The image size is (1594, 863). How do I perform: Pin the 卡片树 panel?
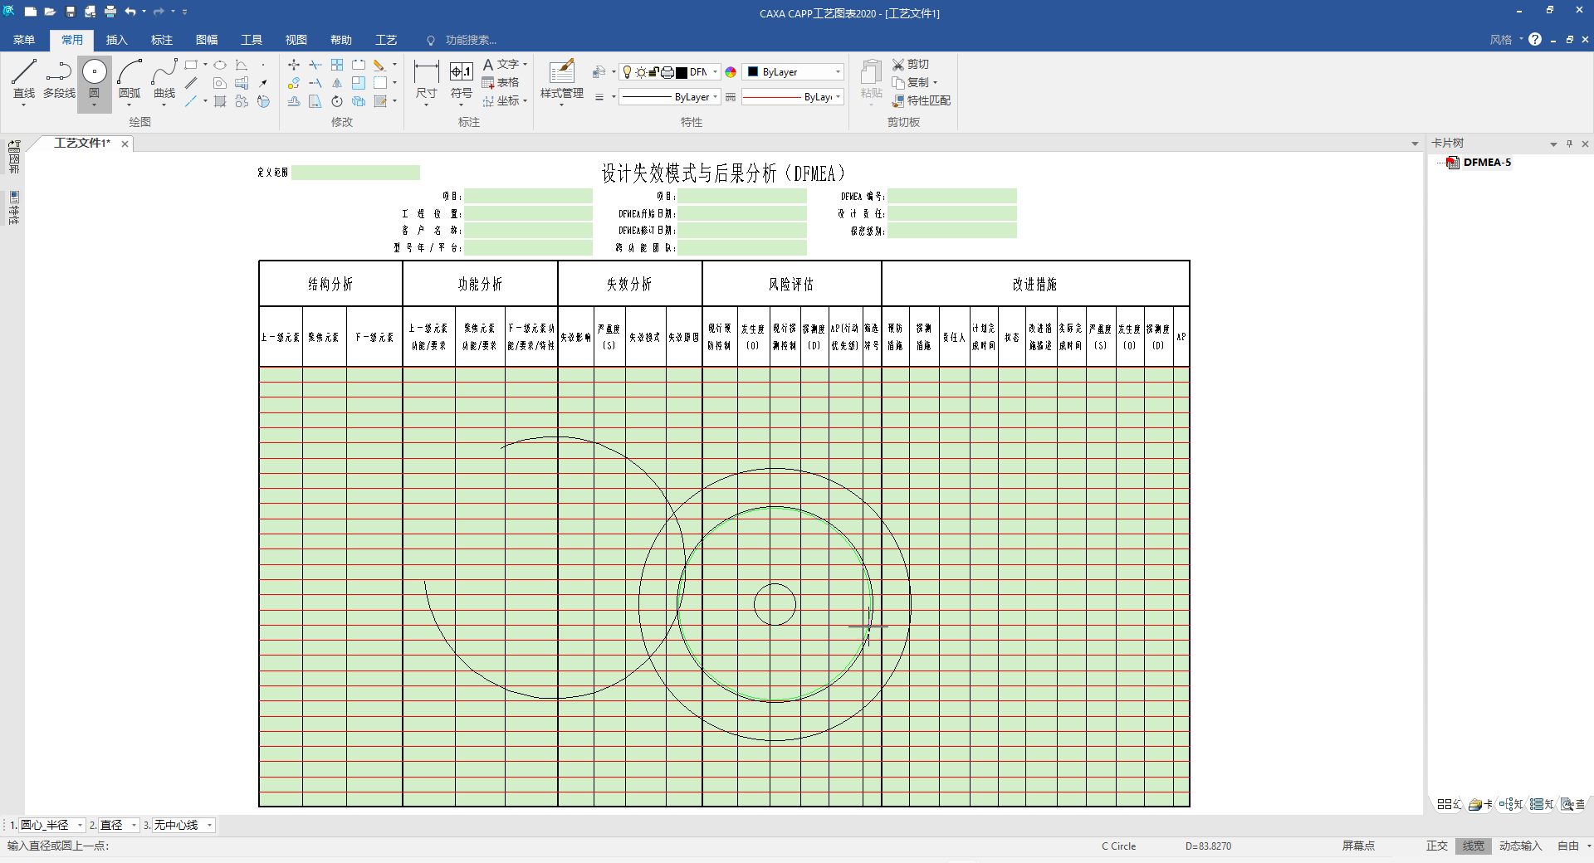click(x=1569, y=144)
